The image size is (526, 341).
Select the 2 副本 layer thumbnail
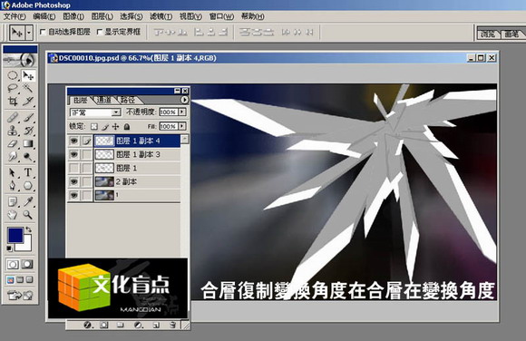[104, 181]
